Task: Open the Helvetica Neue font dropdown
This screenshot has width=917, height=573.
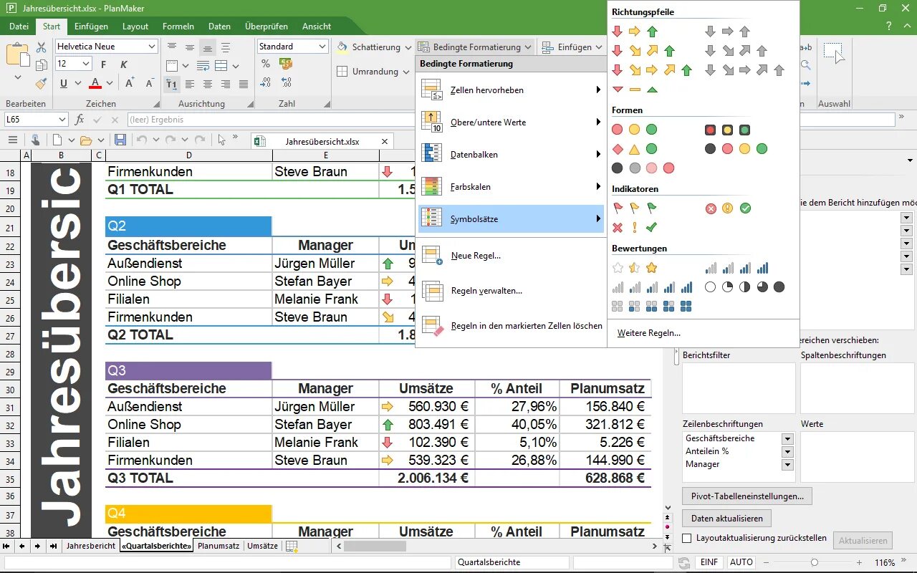Action: (x=152, y=47)
